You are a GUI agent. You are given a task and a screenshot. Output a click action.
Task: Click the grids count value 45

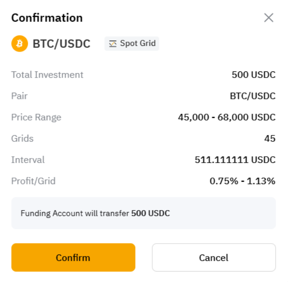269,139
